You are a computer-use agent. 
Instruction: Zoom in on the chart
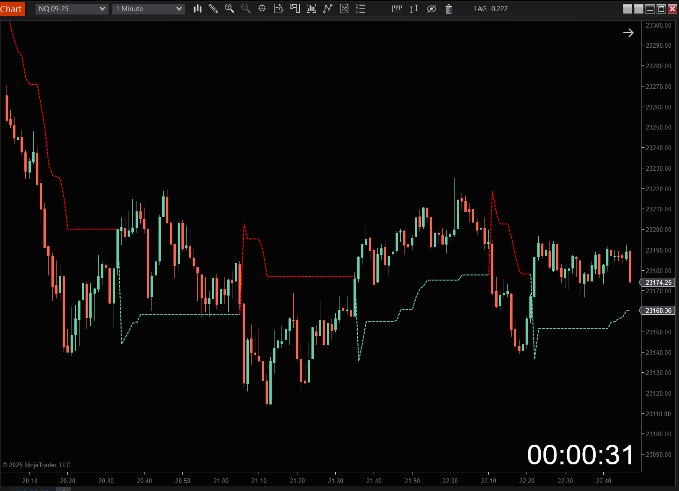(x=230, y=8)
